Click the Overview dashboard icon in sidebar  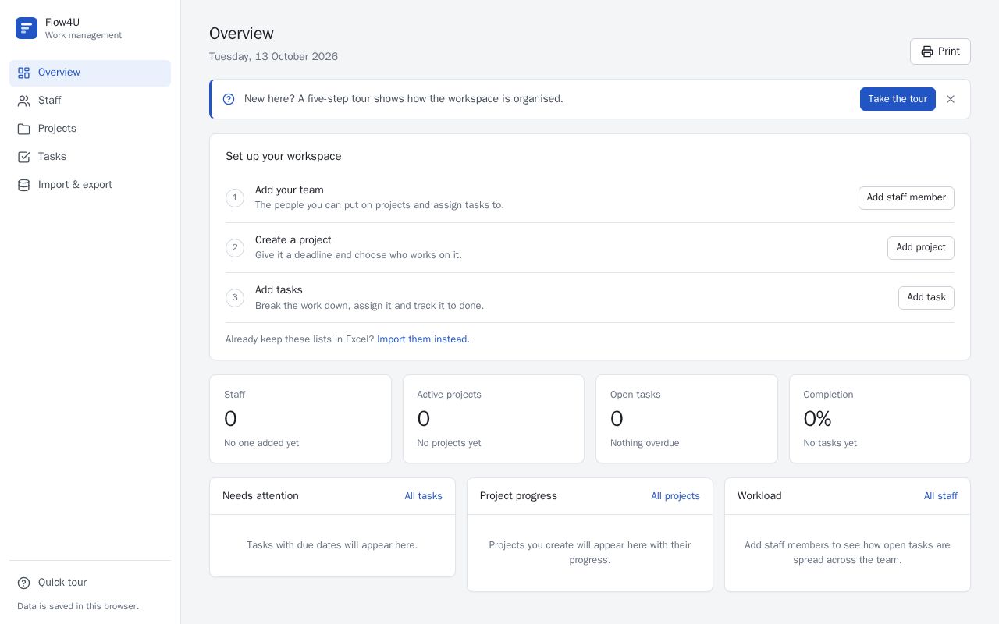[x=24, y=73]
